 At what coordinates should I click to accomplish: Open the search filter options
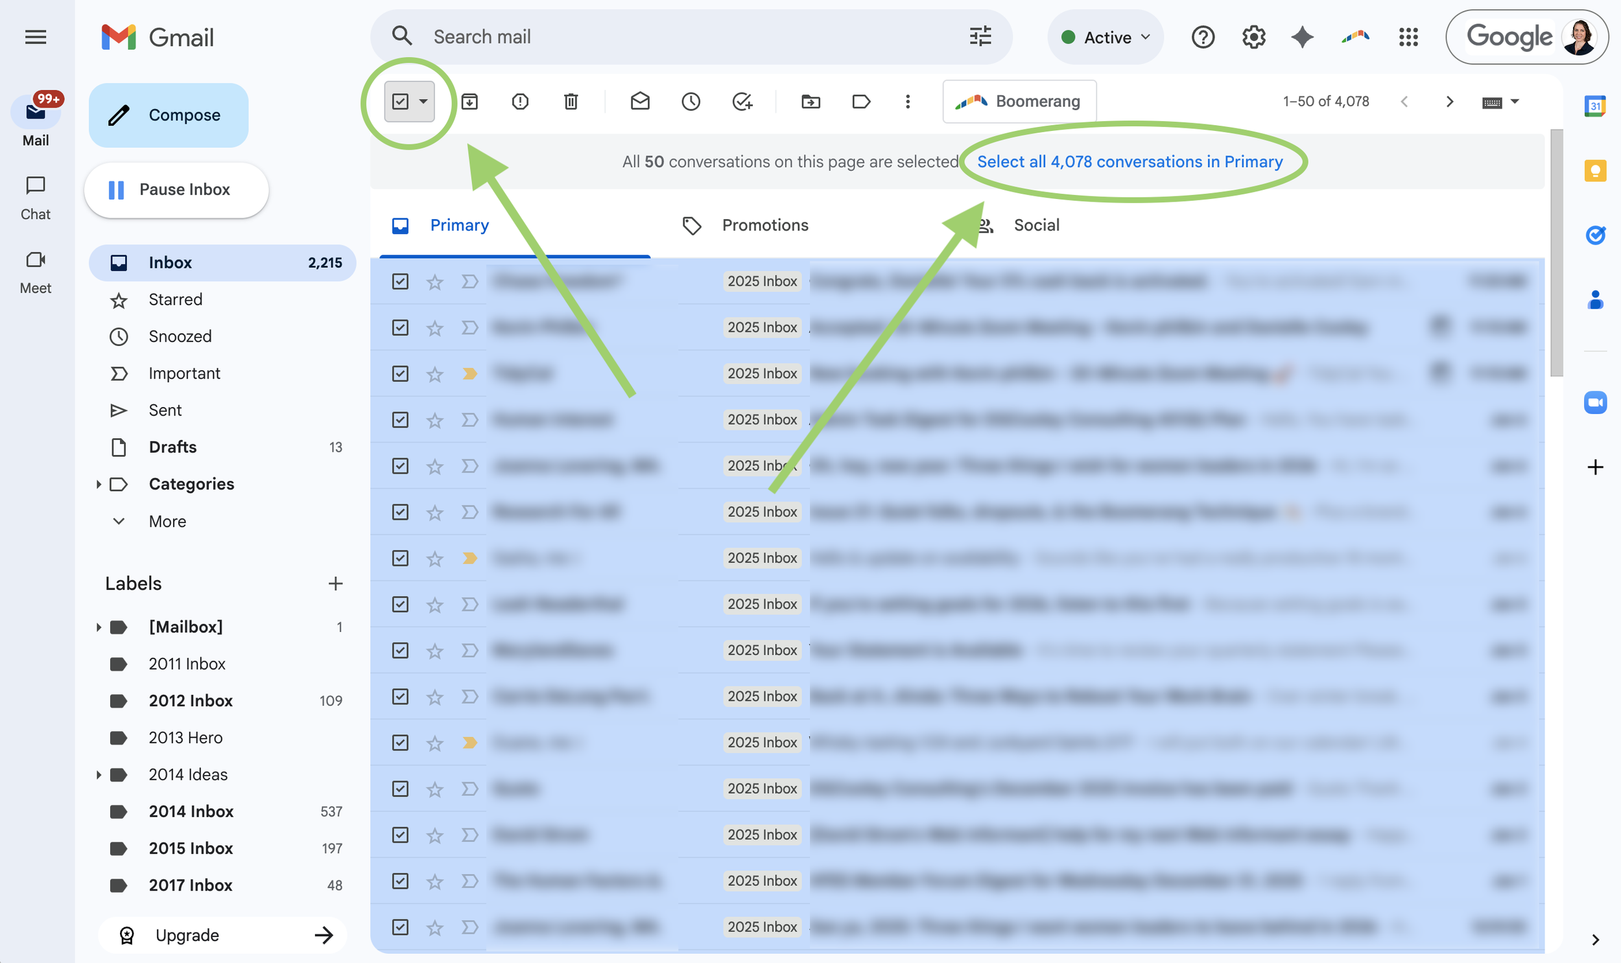(980, 36)
